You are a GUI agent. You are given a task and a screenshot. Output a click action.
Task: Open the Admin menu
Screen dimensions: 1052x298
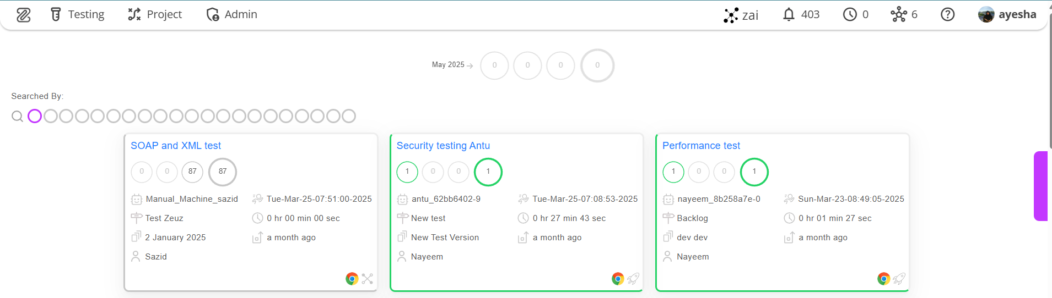tap(231, 14)
